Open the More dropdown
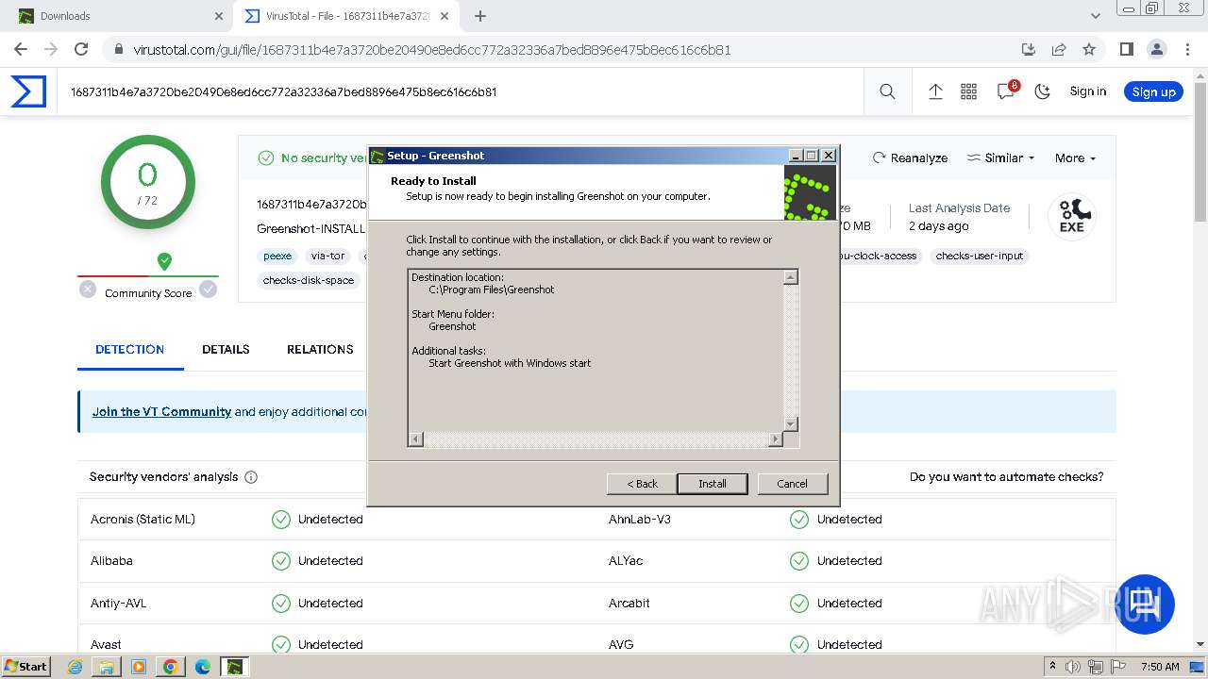 pos(1075,157)
